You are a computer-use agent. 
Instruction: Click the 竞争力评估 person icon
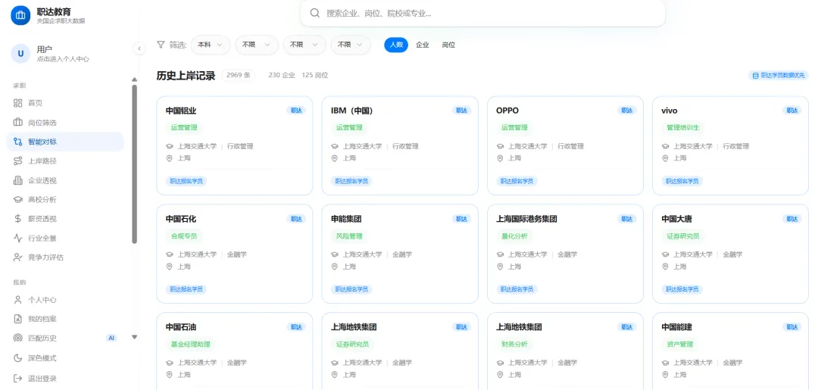[17, 257]
